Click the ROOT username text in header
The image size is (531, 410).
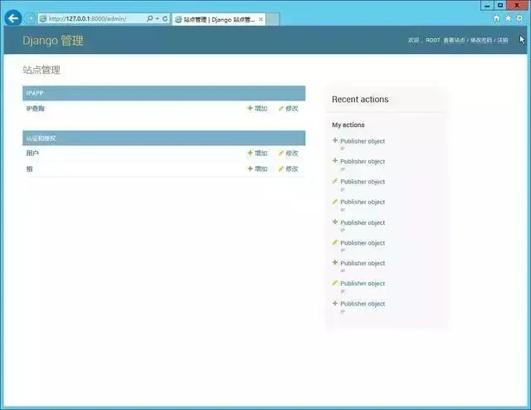click(433, 40)
